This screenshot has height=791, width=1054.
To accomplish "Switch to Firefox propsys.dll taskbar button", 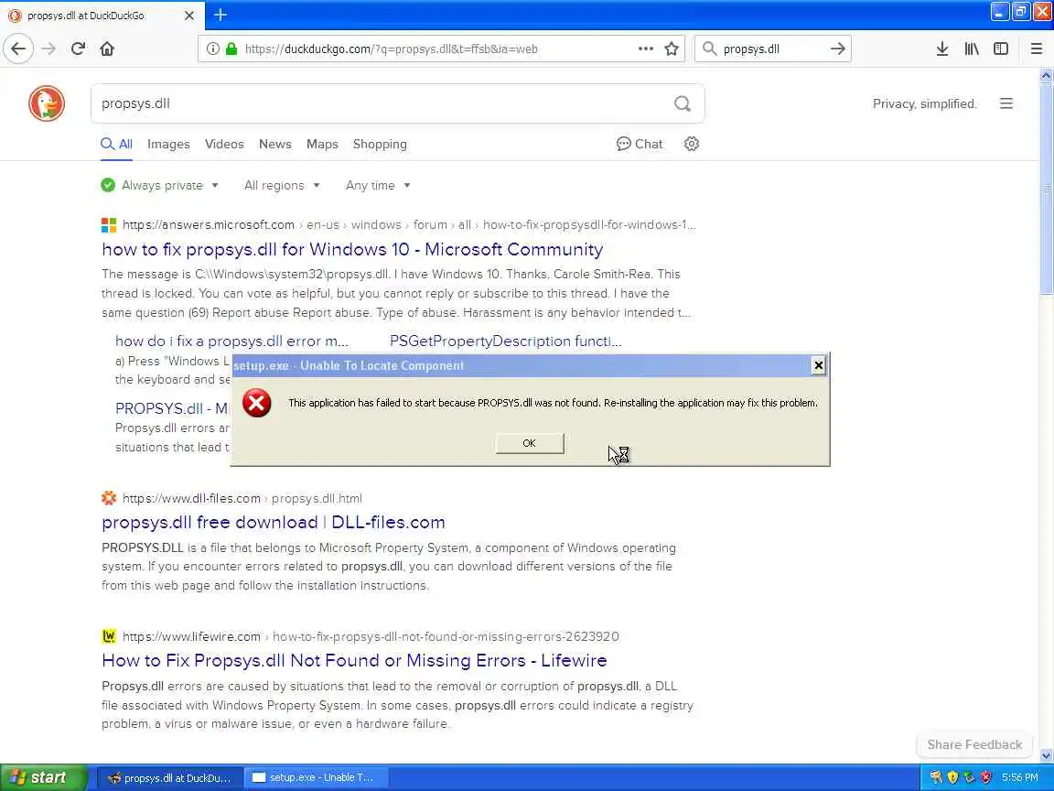I will click(x=169, y=777).
